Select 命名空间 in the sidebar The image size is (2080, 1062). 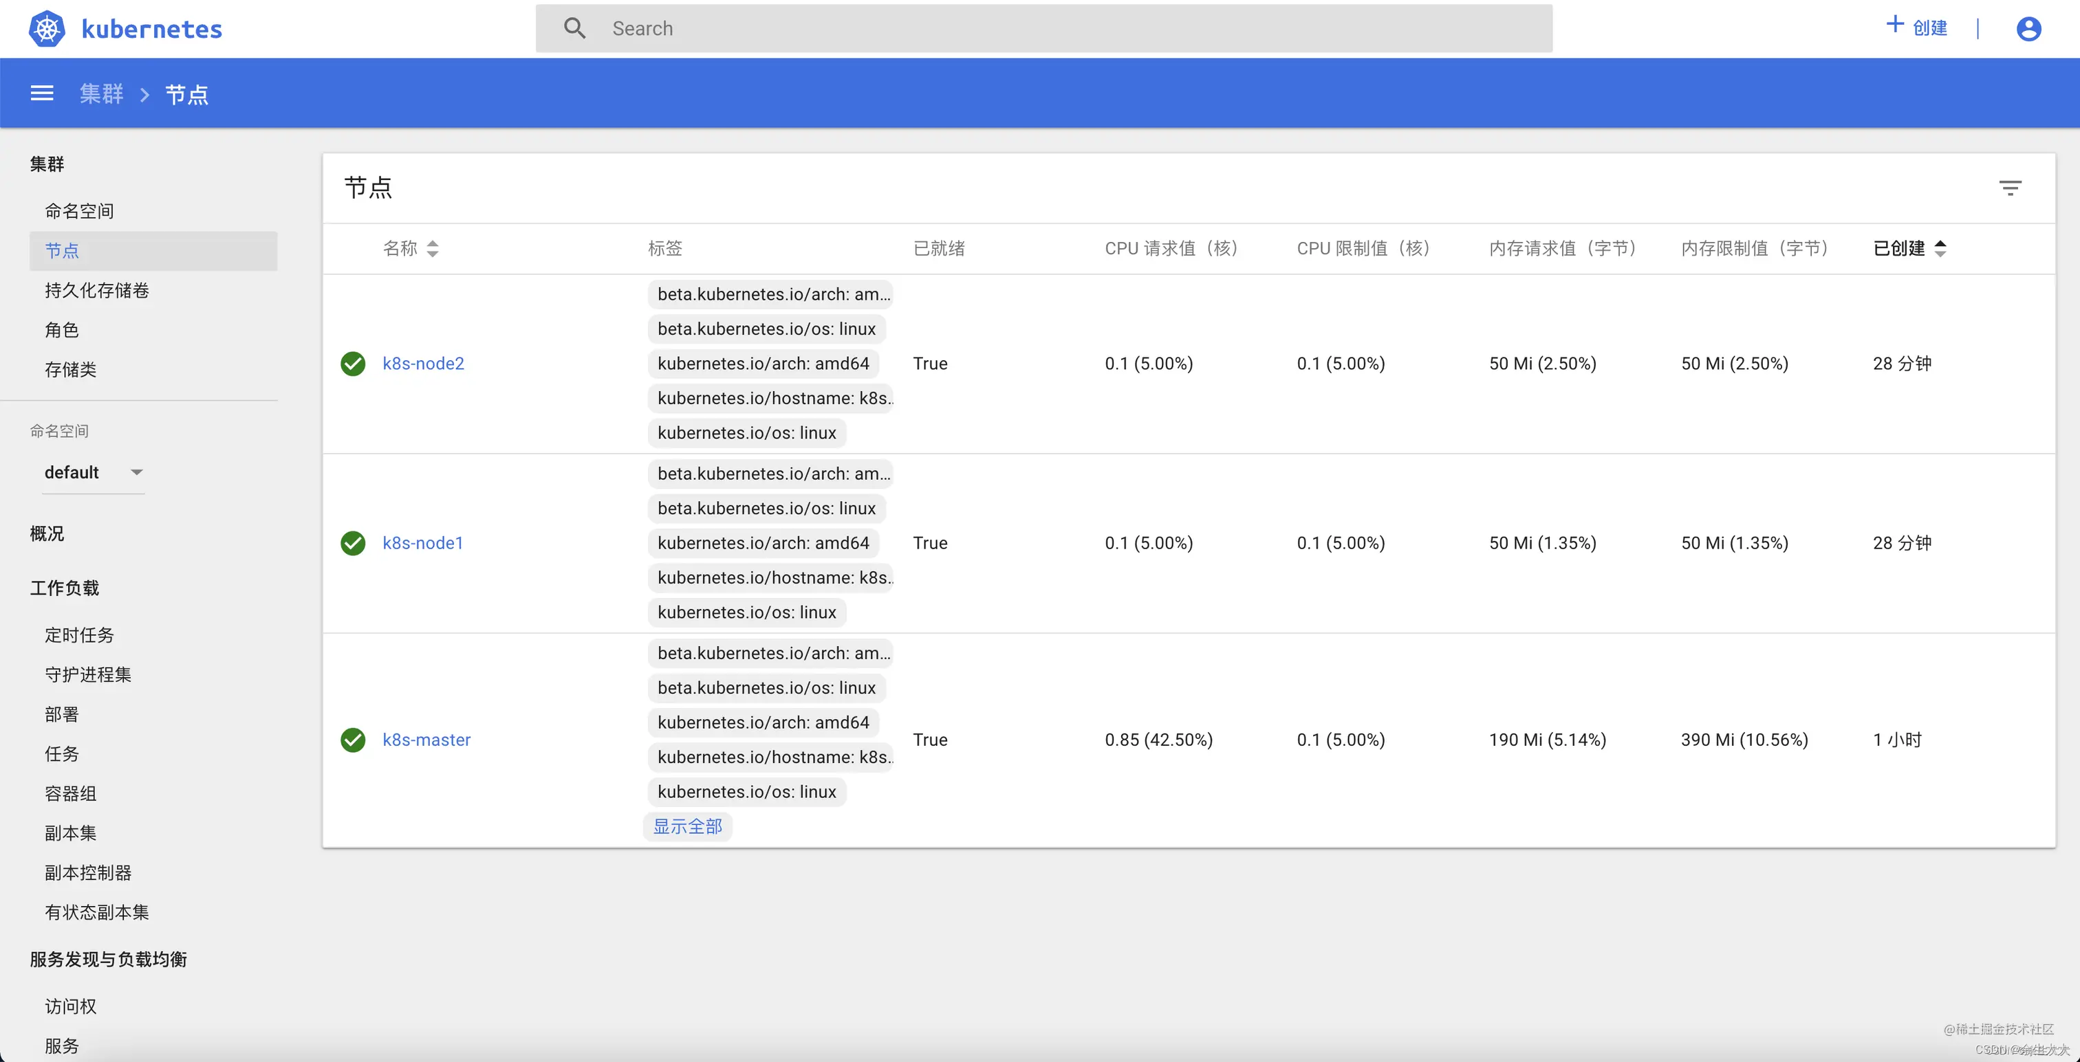tap(79, 210)
